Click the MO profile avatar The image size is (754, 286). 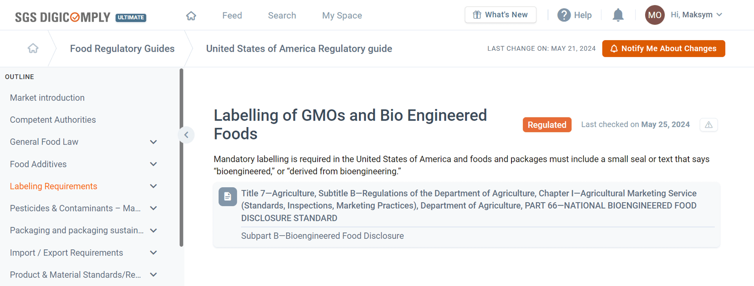point(654,15)
